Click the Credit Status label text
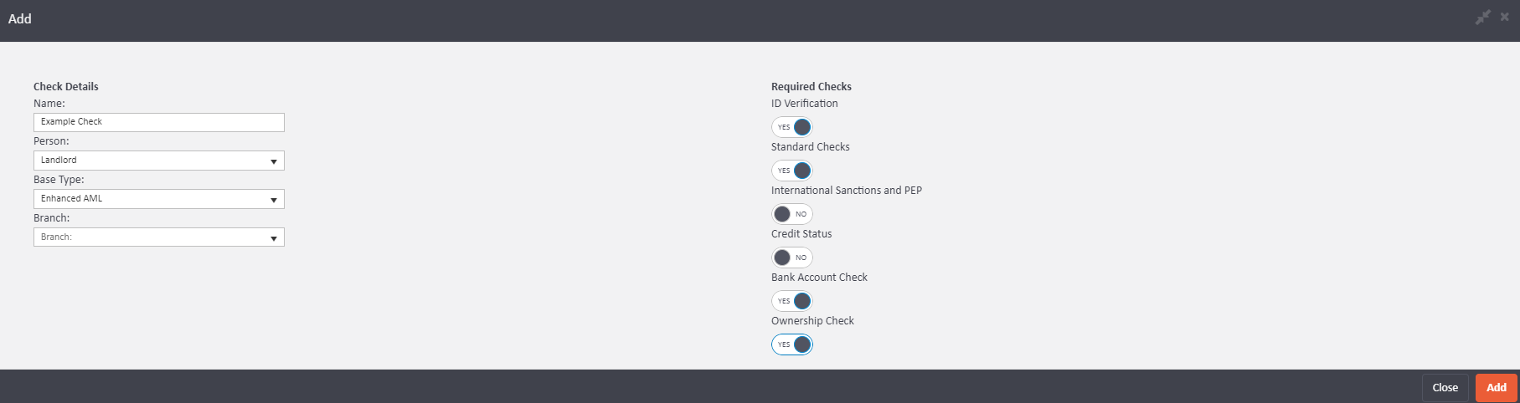This screenshot has height=403, width=1520. click(x=801, y=234)
